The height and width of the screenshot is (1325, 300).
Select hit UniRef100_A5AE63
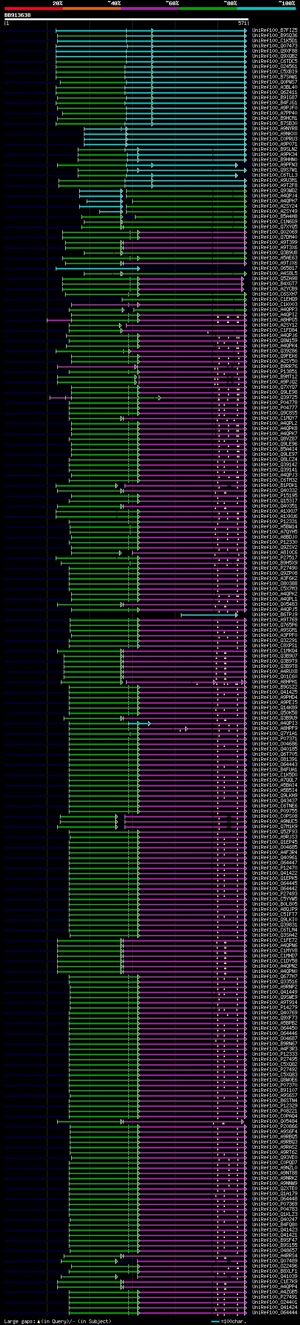click(275, 258)
